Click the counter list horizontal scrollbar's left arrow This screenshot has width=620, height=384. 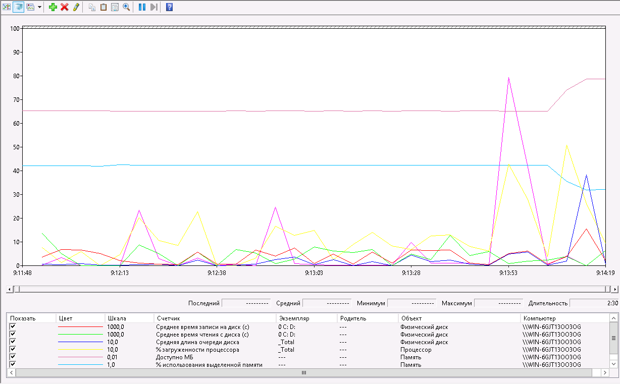coord(11,372)
